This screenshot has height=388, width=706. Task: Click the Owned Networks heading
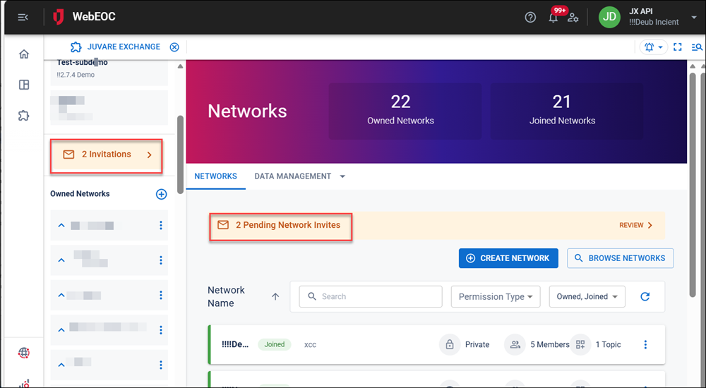pos(80,194)
